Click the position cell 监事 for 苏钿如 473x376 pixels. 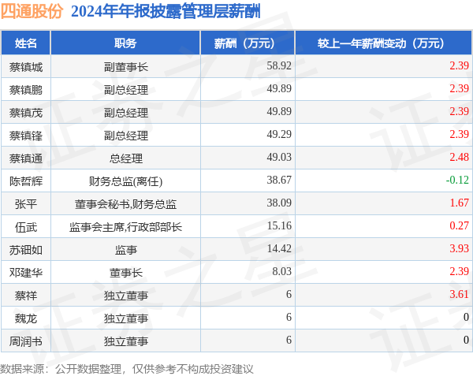(x=126, y=250)
